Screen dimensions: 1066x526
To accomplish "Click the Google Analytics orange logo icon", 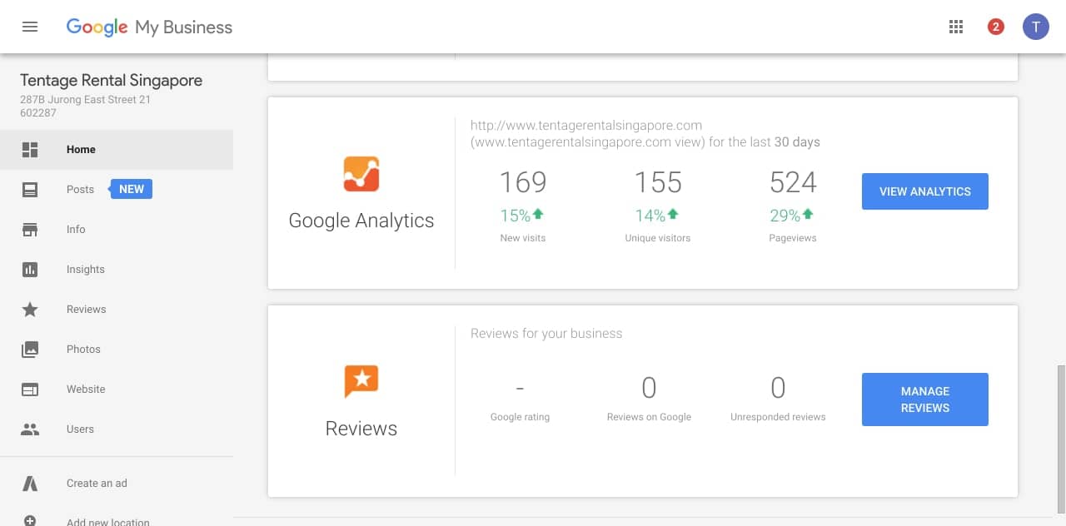I will pos(361,174).
